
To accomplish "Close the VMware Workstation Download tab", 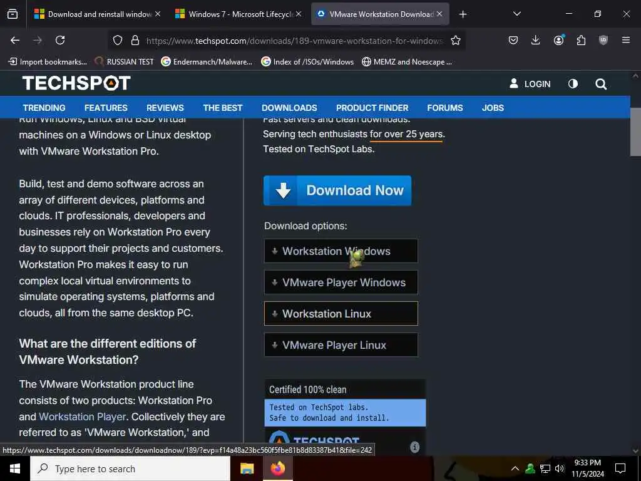I will (439, 14).
